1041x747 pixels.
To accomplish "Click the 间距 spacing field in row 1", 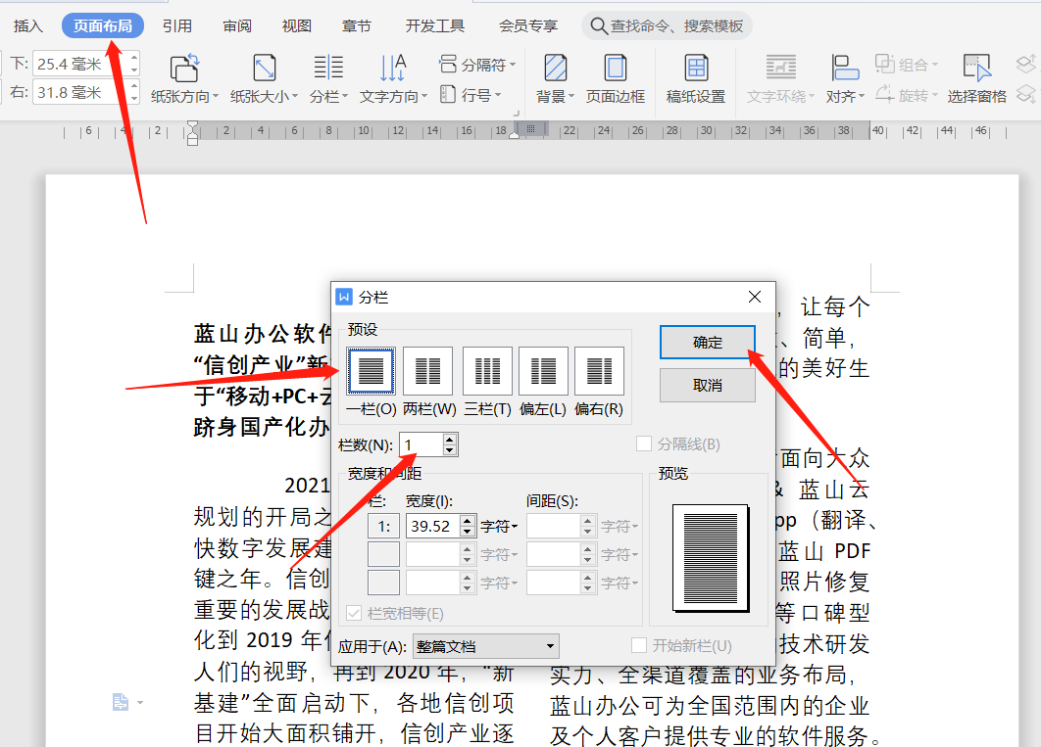I will 555,527.
